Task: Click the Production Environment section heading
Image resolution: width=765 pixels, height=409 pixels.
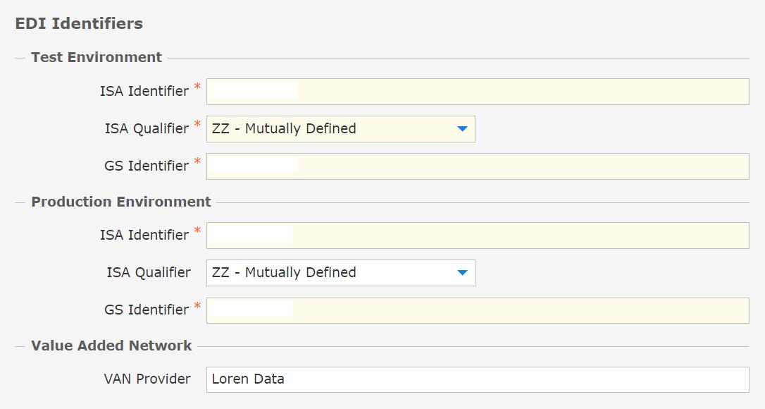Action: pyautogui.click(x=121, y=202)
